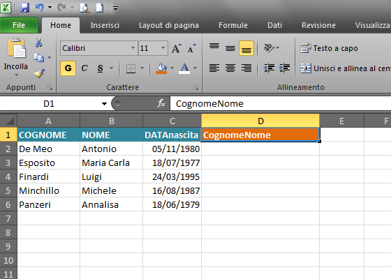Image resolution: width=391 pixels, height=279 pixels.
Task: Open the orientation dropdown arrow
Action: pyautogui.click(x=278, y=47)
